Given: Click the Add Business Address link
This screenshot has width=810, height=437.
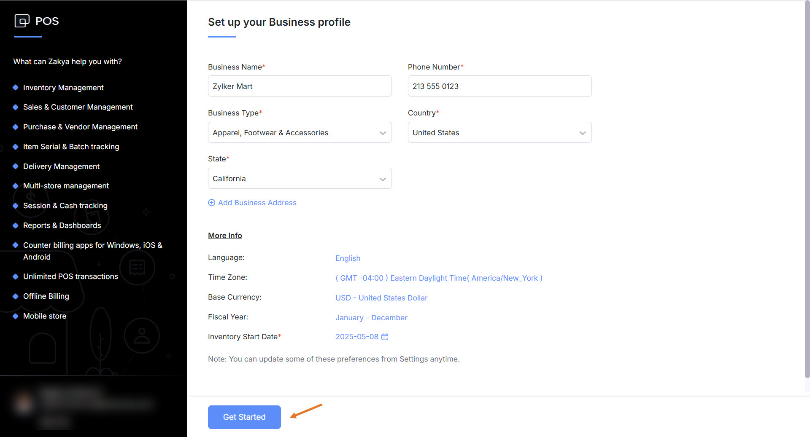Looking at the screenshot, I should pos(257,203).
